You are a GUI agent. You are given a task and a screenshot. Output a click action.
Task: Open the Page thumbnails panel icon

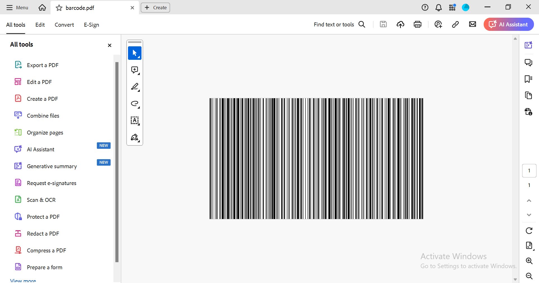coord(529,95)
